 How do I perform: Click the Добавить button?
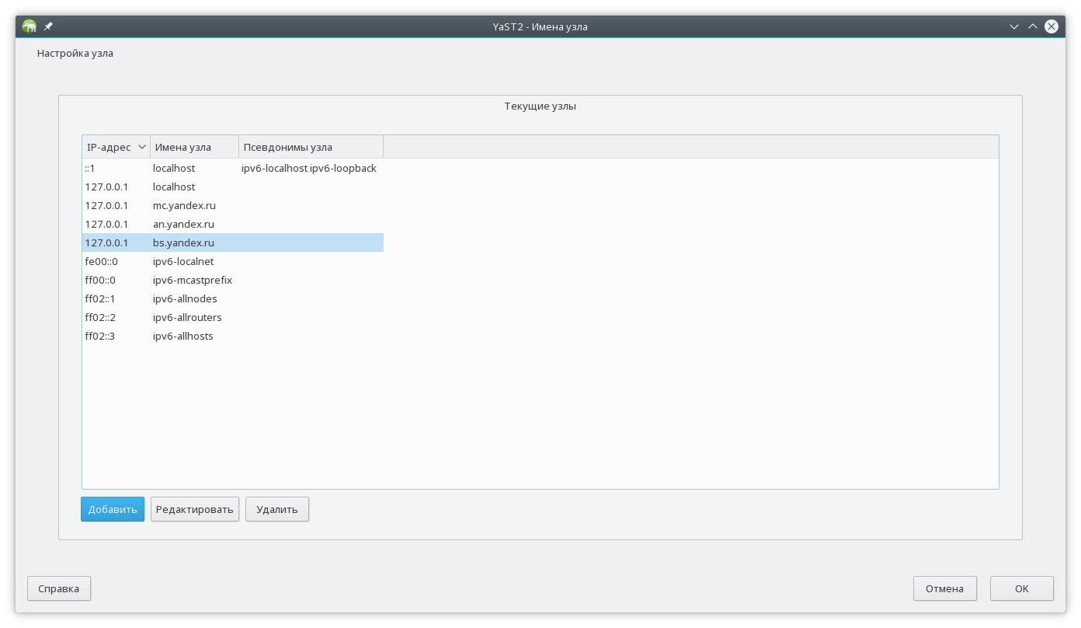tap(113, 509)
